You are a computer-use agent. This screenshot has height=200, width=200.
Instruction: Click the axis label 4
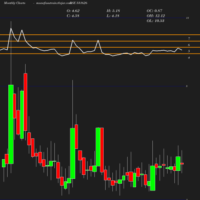point(189,58)
